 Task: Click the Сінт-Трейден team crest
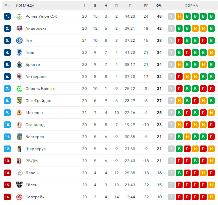pyautogui.click(x=19, y=101)
